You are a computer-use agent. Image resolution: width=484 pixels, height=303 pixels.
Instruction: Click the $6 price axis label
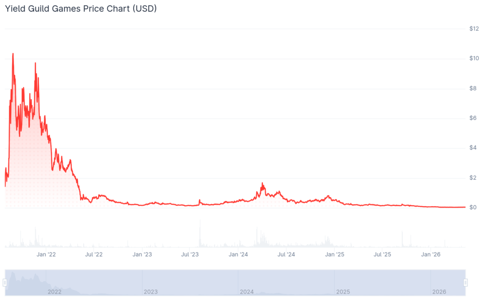pos(473,118)
